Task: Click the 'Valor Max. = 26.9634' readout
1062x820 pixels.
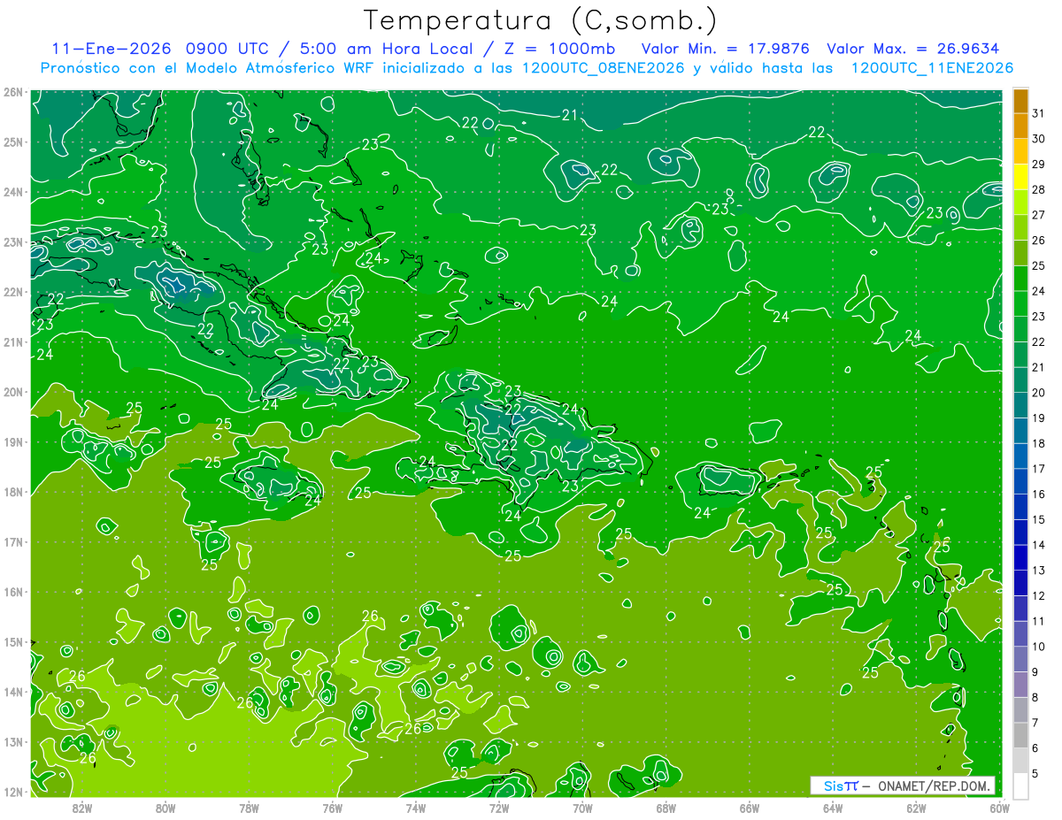Action: [915, 49]
